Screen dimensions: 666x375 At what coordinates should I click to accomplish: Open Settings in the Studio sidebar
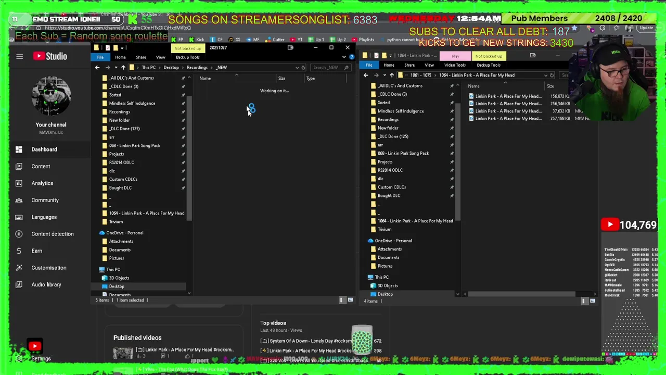tap(41, 359)
